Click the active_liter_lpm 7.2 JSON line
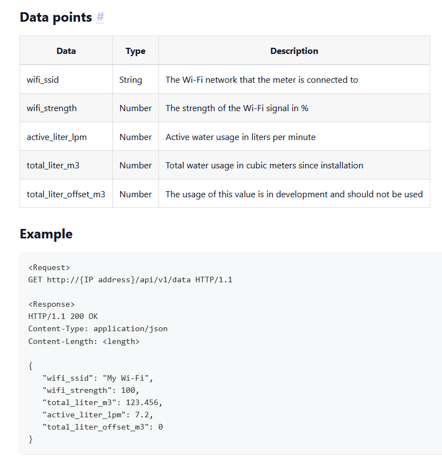Screen dimensions: 442x459 coord(98,415)
